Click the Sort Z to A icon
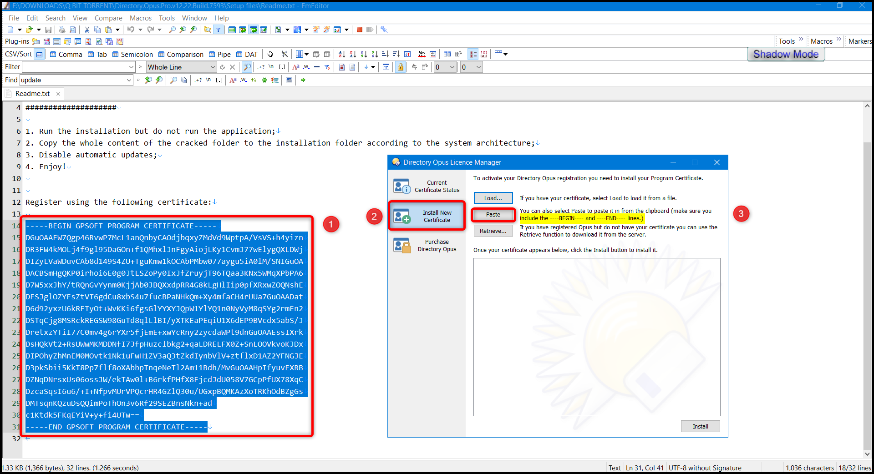Image resolution: width=874 pixels, height=474 pixels. click(x=353, y=54)
